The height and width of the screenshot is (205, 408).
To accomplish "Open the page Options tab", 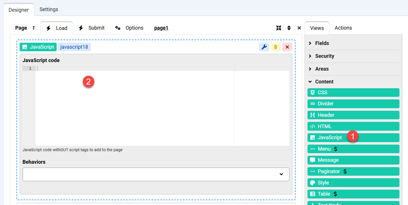I will tap(129, 28).
